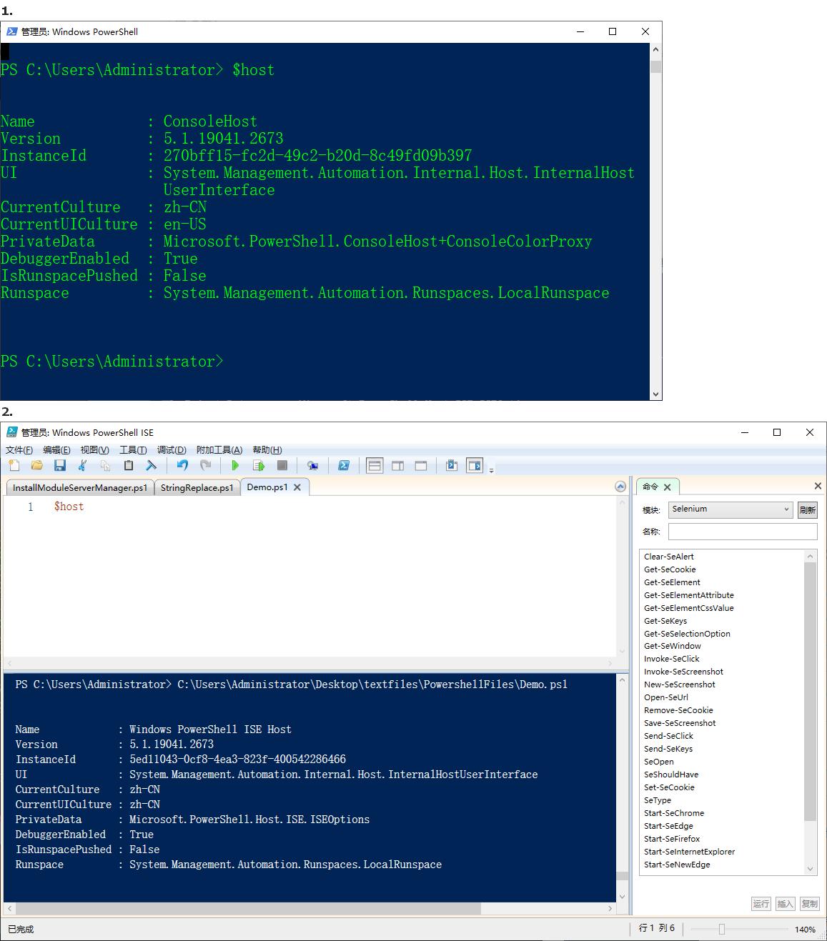Viewport: 827px width, 941px height.
Task: Click the New script icon in ISE toolbar
Action: tap(14, 466)
